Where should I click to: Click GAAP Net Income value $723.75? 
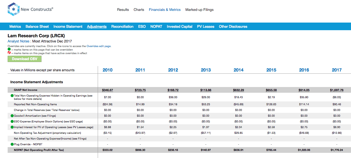tap(140, 90)
